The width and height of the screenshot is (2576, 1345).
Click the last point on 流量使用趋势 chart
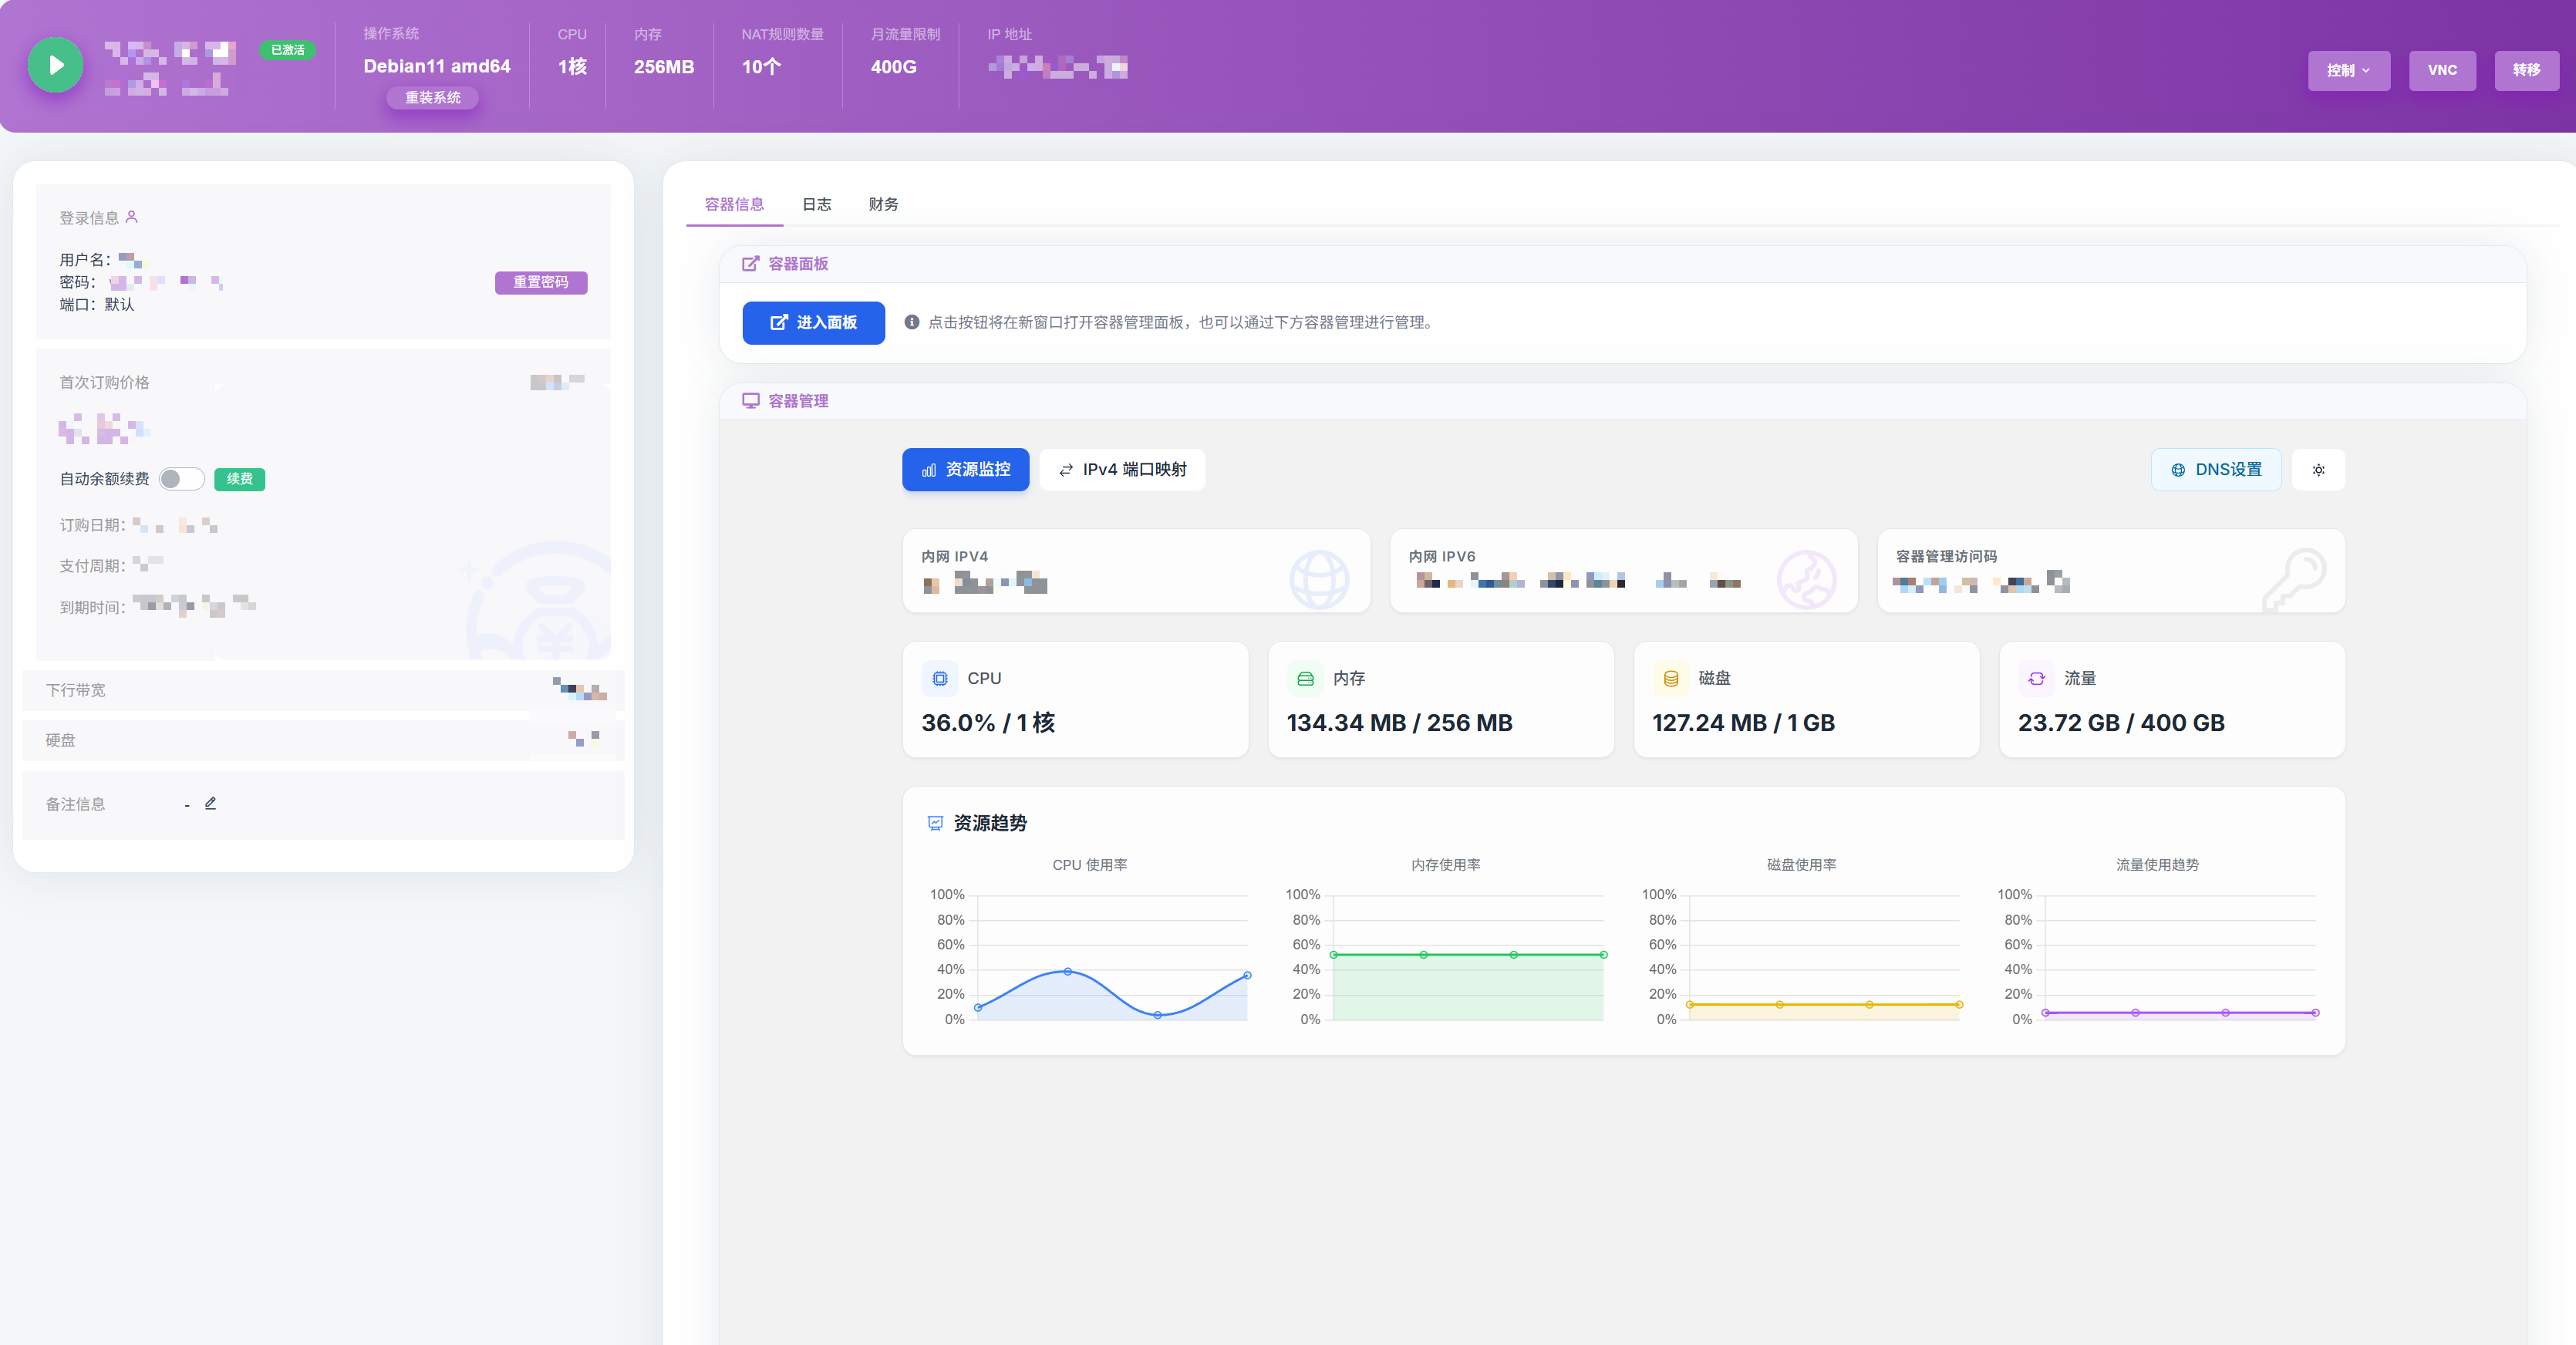(x=2315, y=1013)
